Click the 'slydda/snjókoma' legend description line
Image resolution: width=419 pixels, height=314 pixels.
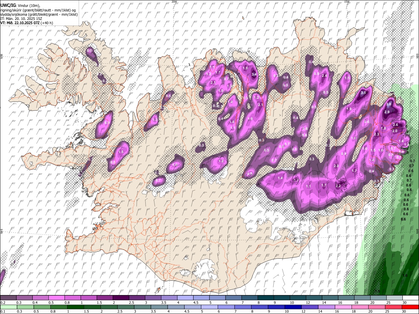[39, 14]
